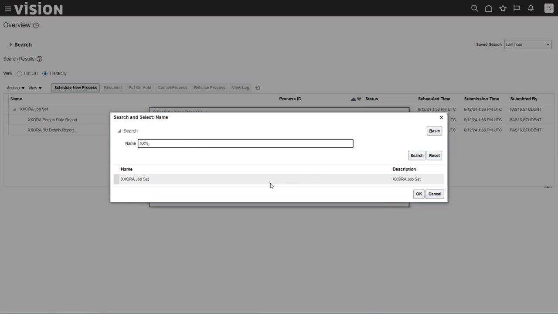Select XXORA Job Set row in dialog results
Screen dimensions: 558x314
click(279, 179)
